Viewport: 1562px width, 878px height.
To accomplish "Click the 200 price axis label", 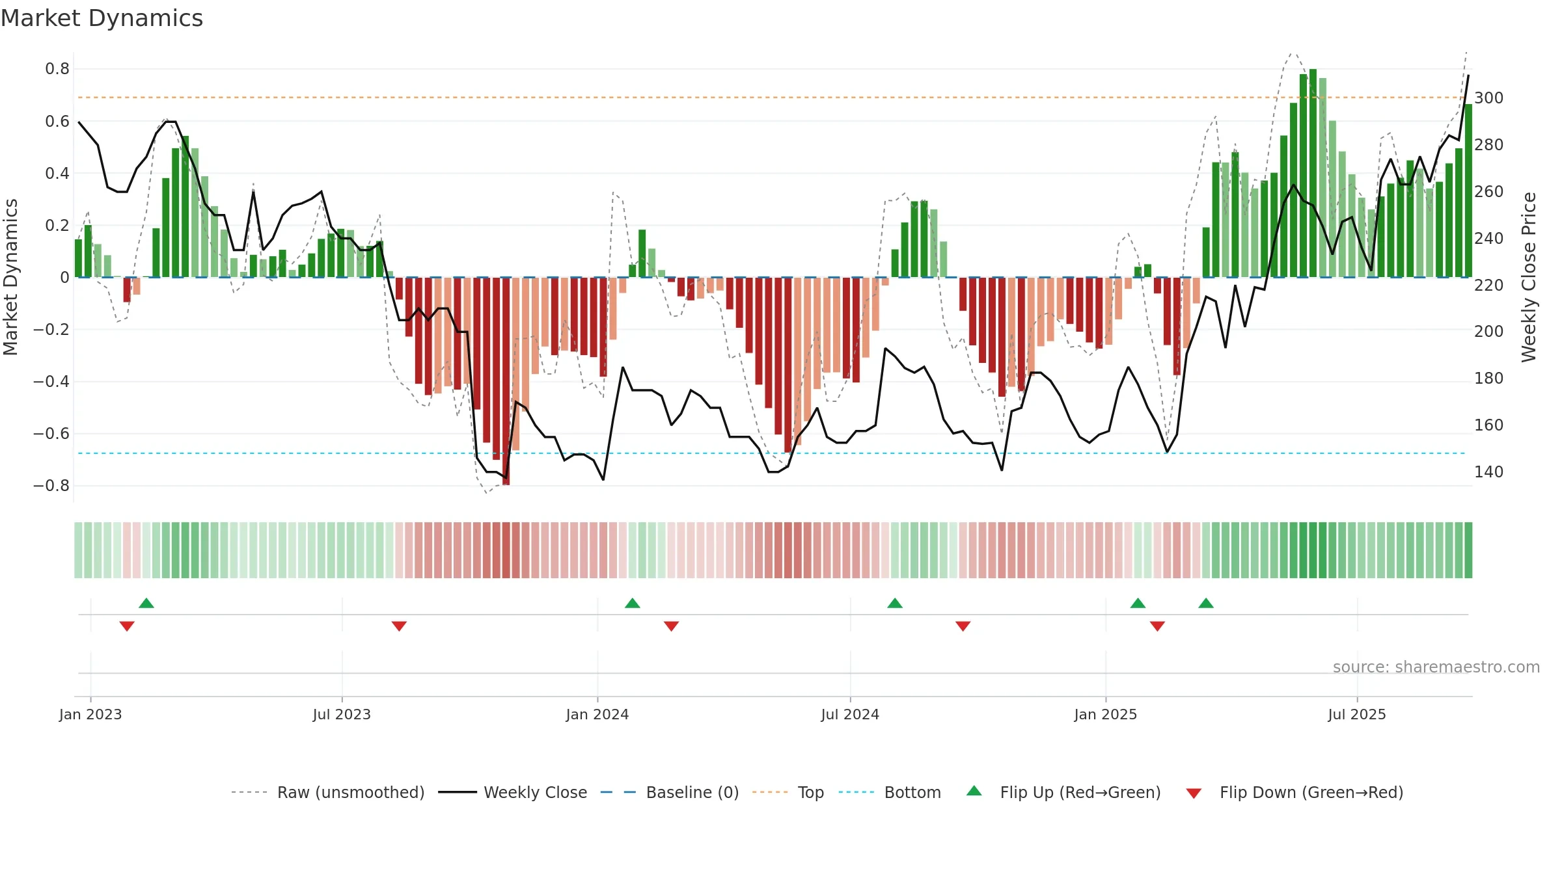I will 1489,331.
